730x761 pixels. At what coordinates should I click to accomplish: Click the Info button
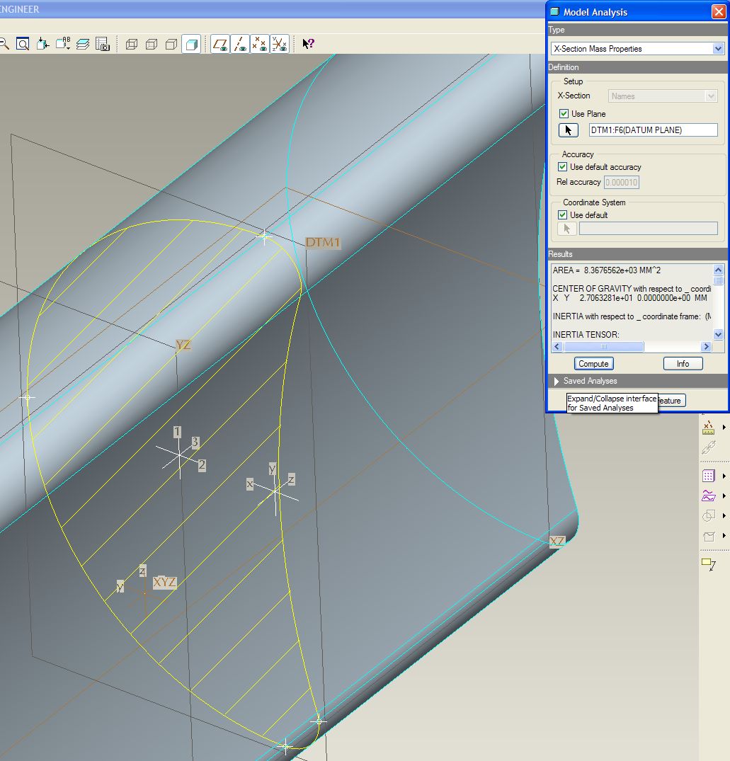(683, 364)
